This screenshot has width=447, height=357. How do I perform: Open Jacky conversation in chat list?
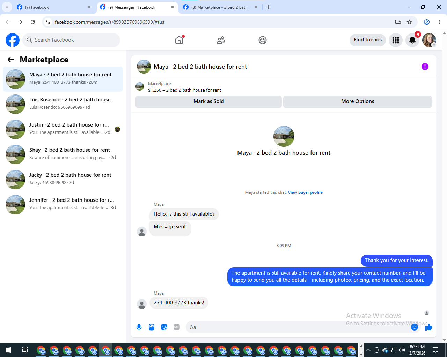(63, 180)
